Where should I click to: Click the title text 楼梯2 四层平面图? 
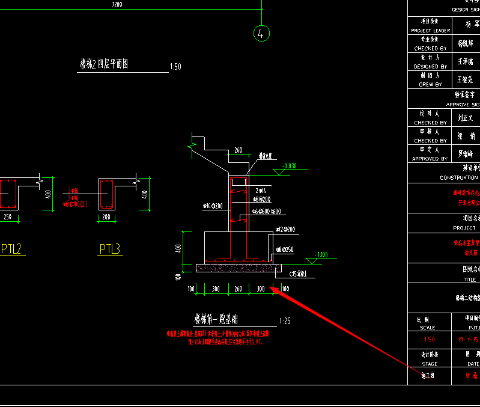pyautogui.click(x=104, y=64)
